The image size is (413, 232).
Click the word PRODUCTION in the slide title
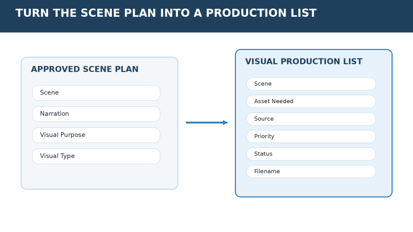tap(246, 13)
